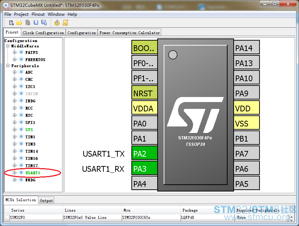This screenshot has width=299, height=226.
Task: Click the Save Project disk icon
Action: pyautogui.click(x=36, y=23)
